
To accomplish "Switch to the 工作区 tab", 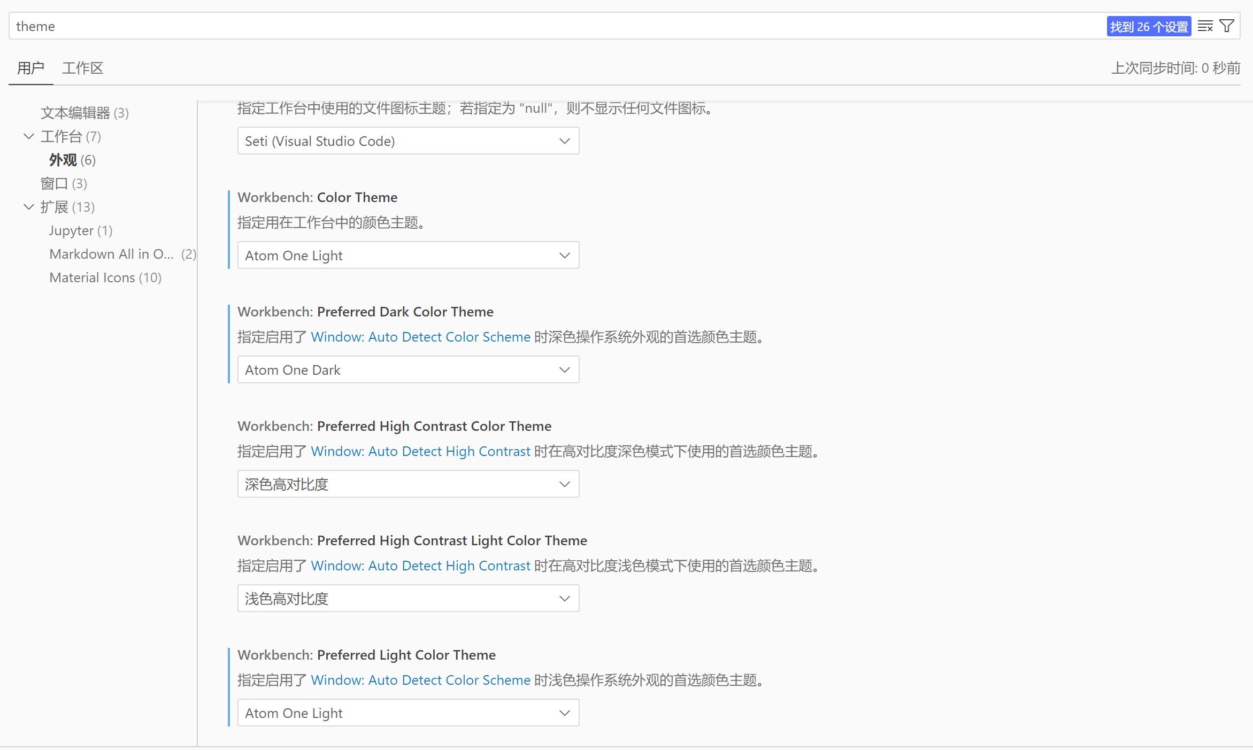I will (82, 68).
